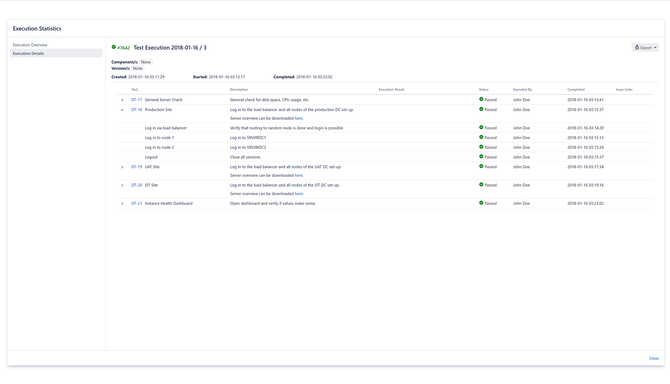Expand the DT-21 Instance Health Dashboard row
Image resolution: width=670 pixels, height=384 pixels.
click(x=122, y=204)
